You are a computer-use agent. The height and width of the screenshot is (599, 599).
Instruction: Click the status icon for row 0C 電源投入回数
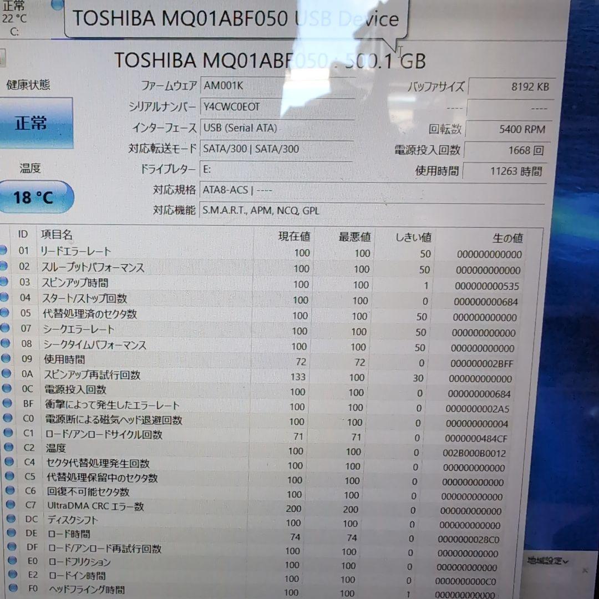7,388
